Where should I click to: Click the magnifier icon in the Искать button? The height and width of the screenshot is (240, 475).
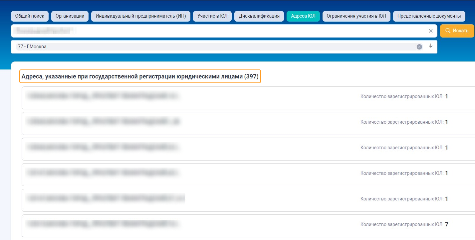[448, 31]
